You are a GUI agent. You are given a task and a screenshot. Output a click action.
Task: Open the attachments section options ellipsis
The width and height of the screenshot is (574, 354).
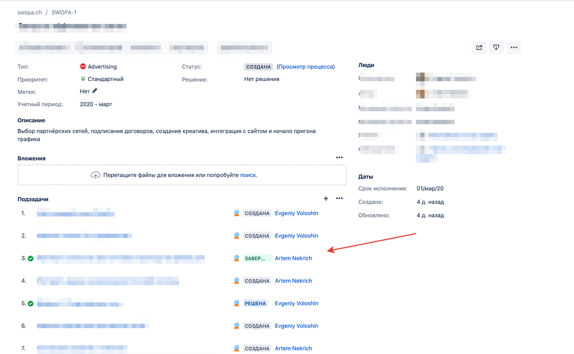(x=340, y=158)
